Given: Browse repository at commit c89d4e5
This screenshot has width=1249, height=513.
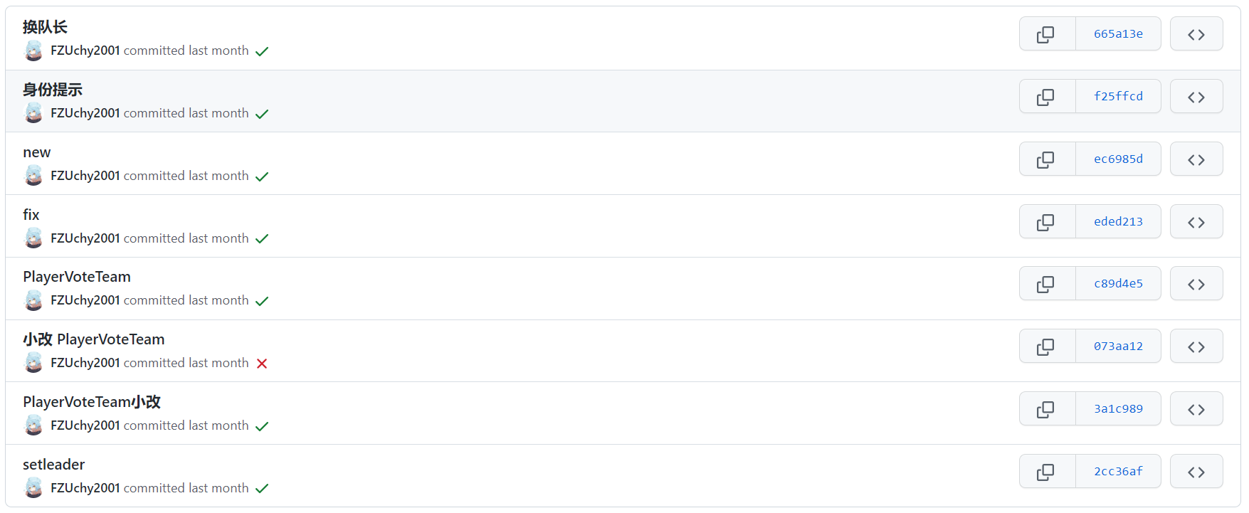Looking at the screenshot, I should 1196,284.
